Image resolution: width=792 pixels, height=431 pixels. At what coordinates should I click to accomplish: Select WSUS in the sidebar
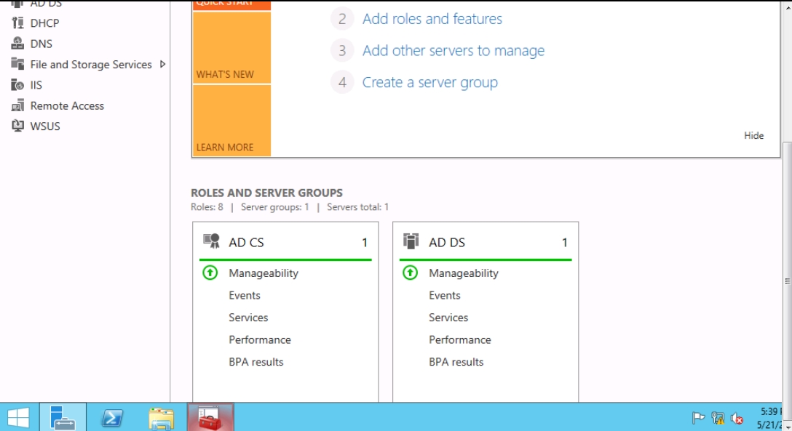[x=45, y=126]
